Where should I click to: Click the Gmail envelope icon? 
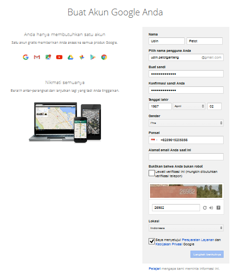point(37,57)
